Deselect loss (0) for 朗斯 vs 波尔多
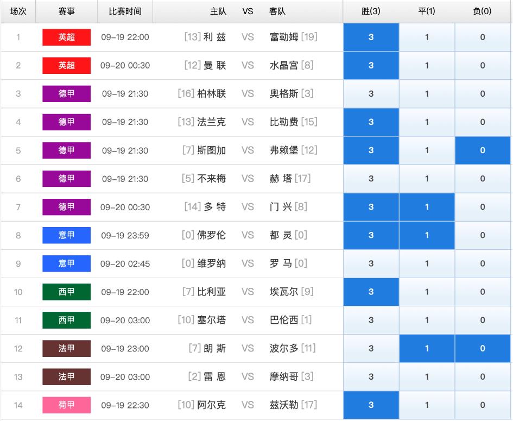The image size is (513, 421). pos(483,348)
